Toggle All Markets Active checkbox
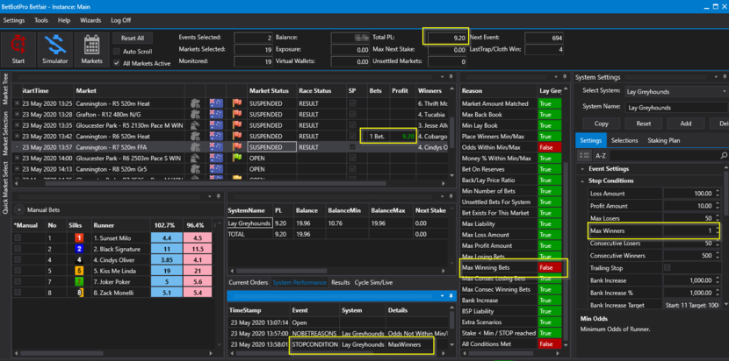 [116, 63]
